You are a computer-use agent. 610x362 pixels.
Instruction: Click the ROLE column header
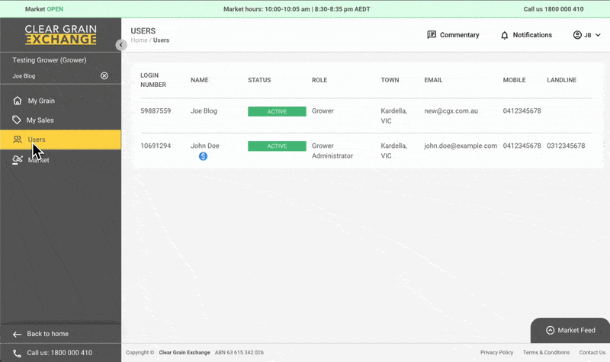point(319,80)
